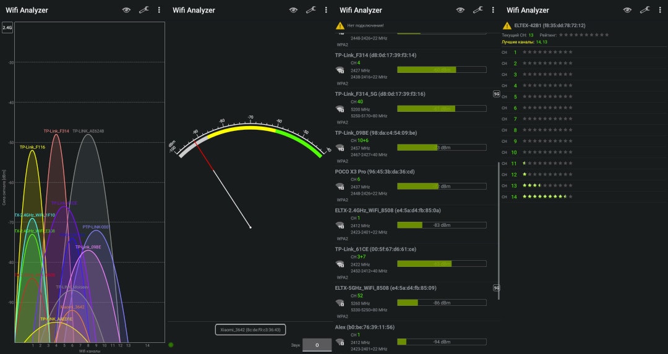Open wrench settings in access point list panel
Image resolution: width=668 pixels, height=354 pixels.
[477, 10]
